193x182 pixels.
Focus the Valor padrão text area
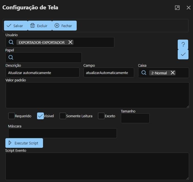[x=97, y=95]
